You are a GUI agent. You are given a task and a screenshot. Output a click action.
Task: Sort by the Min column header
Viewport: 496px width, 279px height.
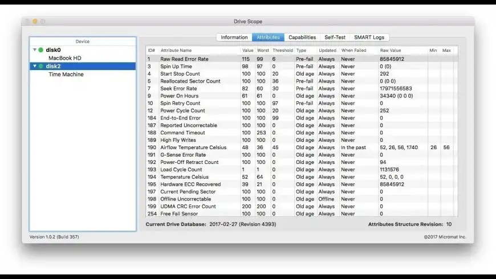point(433,50)
